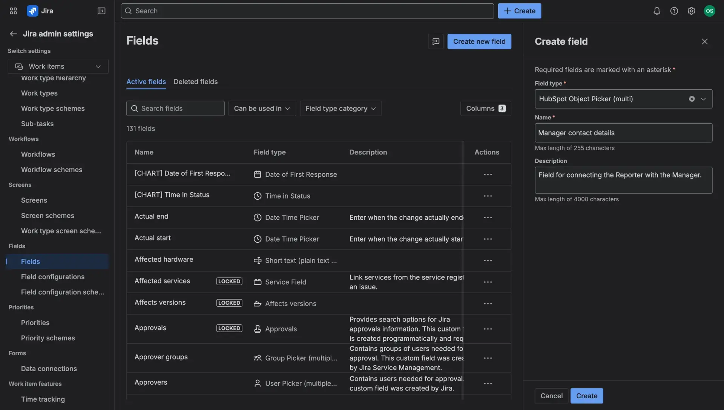The width and height of the screenshot is (724, 410).
Task: Click the Create button in the panel
Action: pyautogui.click(x=586, y=396)
